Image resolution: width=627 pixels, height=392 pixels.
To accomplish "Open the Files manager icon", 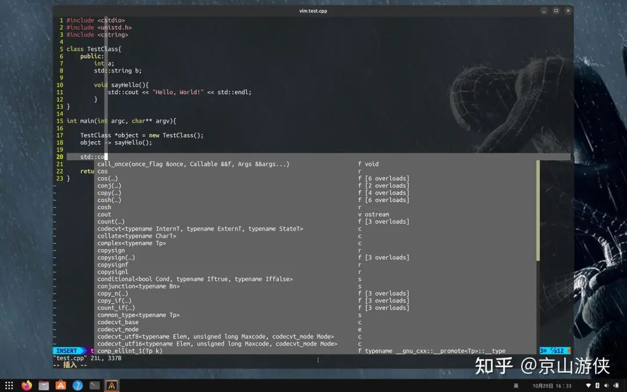I will click(x=44, y=386).
